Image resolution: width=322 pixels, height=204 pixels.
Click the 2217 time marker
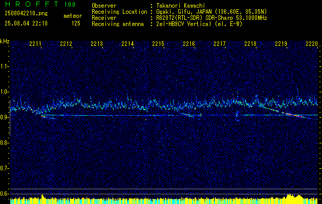click(x=220, y=44)
